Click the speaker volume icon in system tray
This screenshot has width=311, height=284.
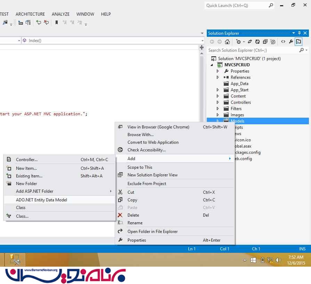pos(278,260)
